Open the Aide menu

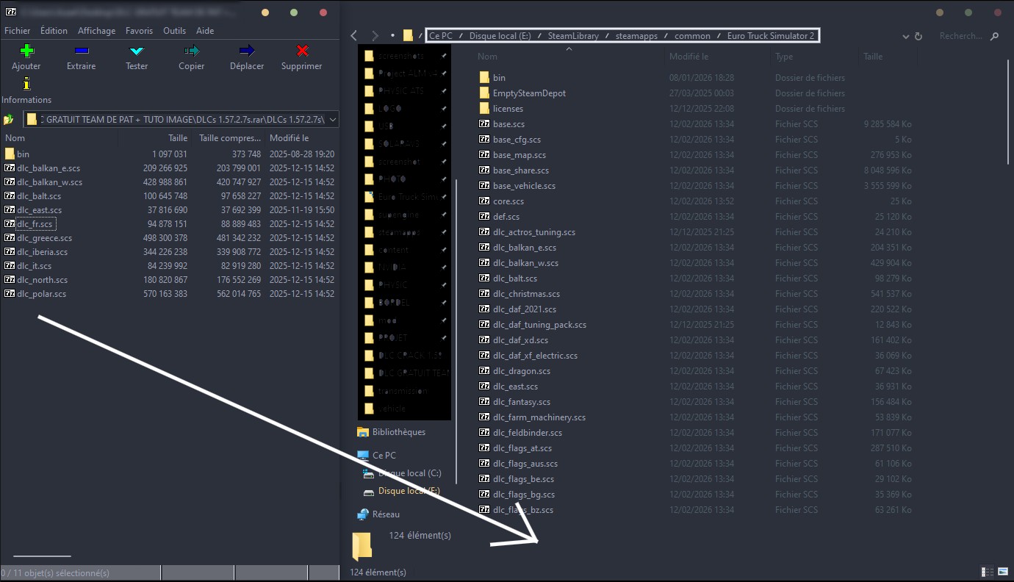pos(205,31)
